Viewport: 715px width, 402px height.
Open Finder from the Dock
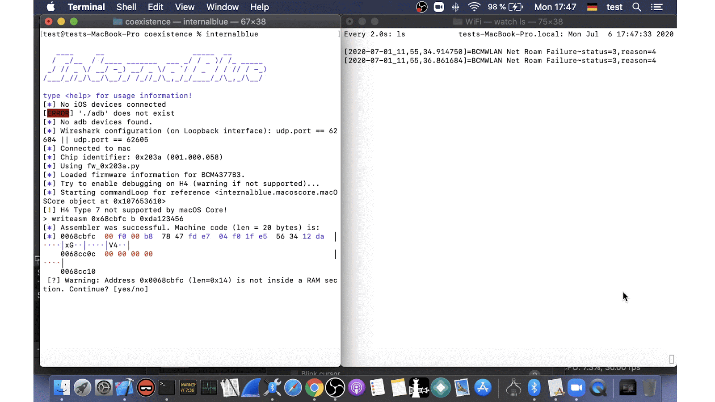pos(62,387)
